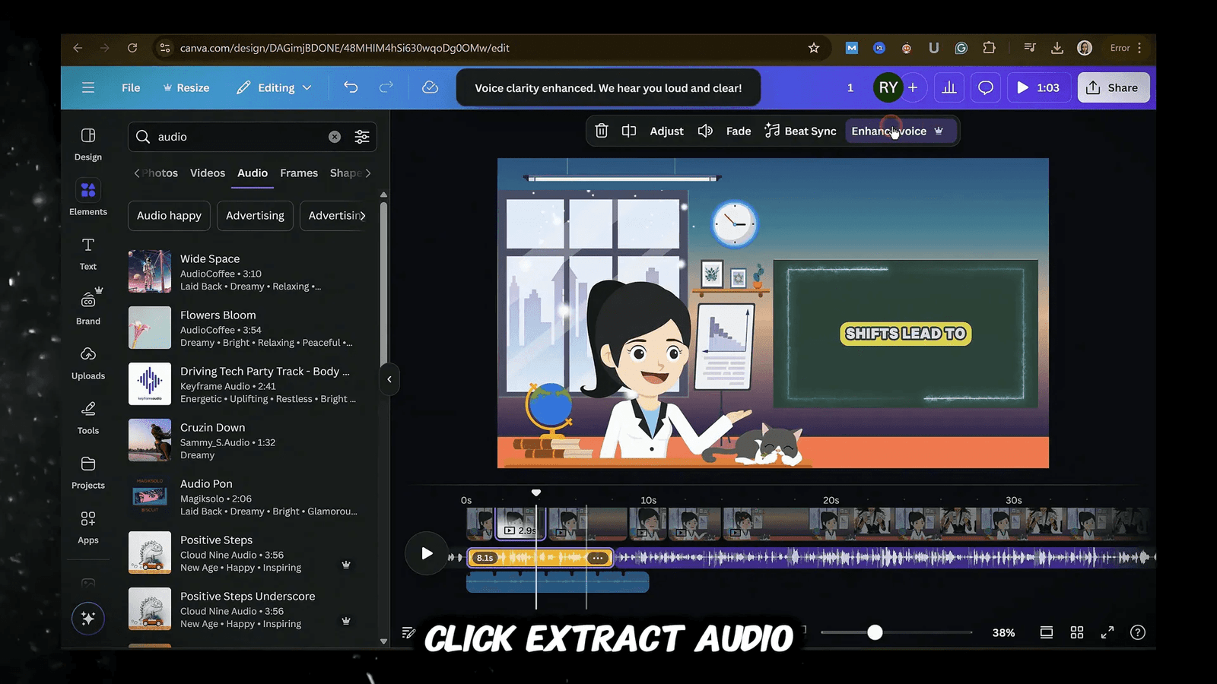Image resolution: width=1217 pixels, height=684 pixels.
Task: Open the Apps sidebar panel
Action: (x=87, y=526)
